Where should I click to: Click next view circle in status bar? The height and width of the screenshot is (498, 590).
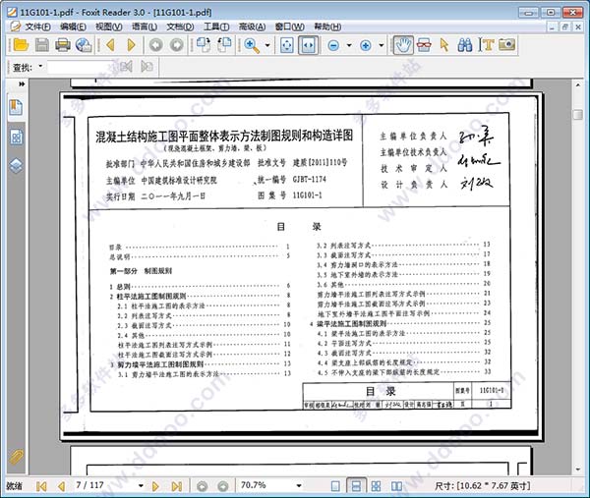pyautogui.click(x=223, y=486)
